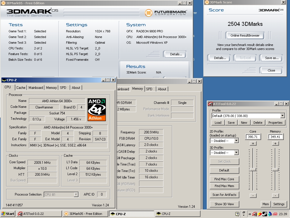Run Scan for Artifacts in ATITool

click(224, 195)
